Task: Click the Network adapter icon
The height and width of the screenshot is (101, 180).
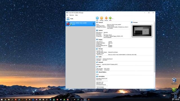Action: (x=97, y=62)
